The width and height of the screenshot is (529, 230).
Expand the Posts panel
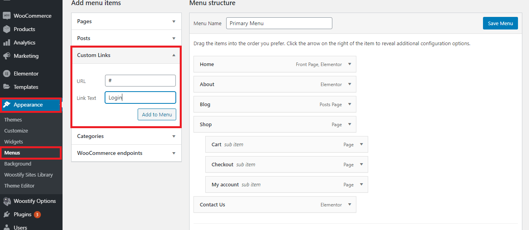(x=174, y=39)
